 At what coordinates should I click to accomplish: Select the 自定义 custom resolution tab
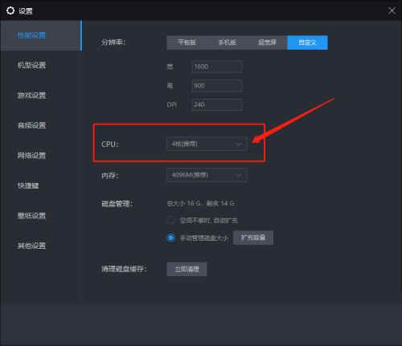pos(307,43)
